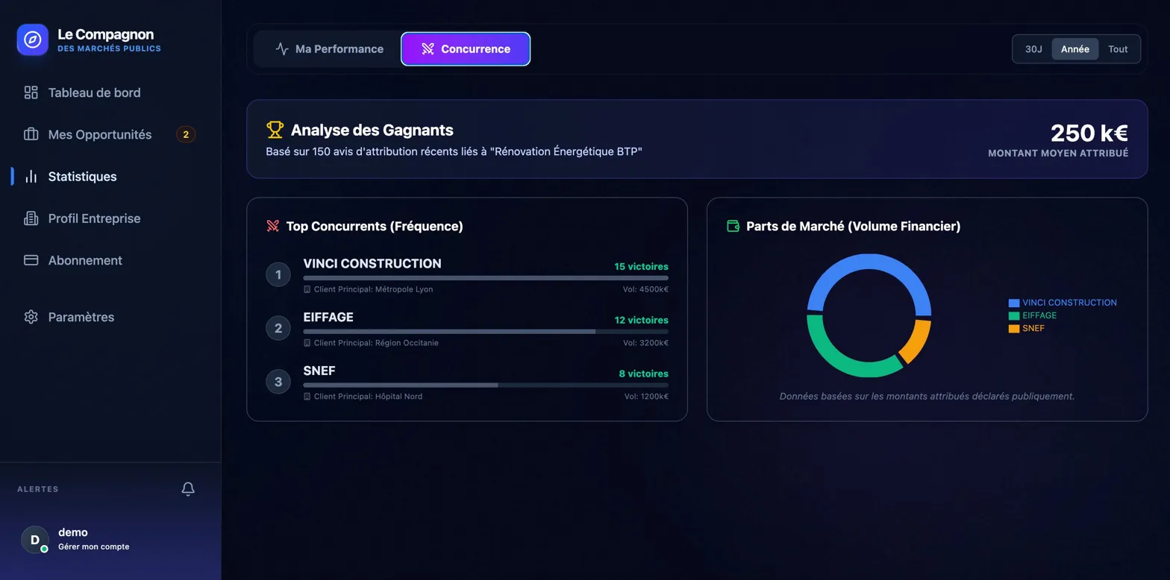1170x580 pixels.
Task: Click the Paramètres gear icon
Action: [x=31, y=317]
